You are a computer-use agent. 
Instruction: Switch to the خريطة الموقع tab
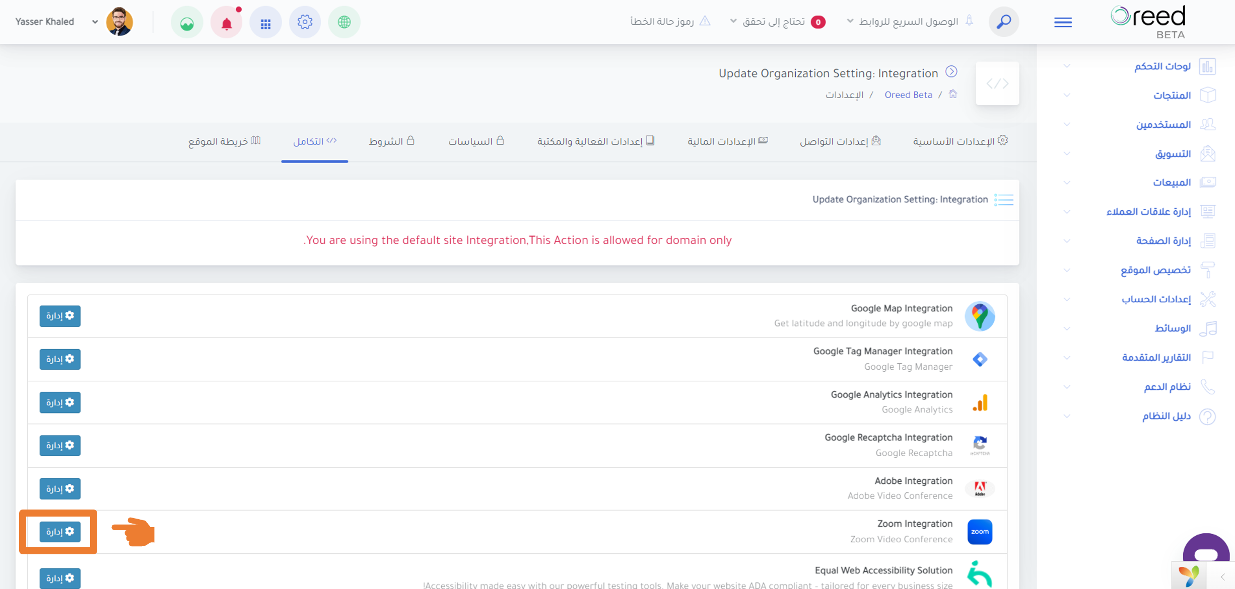(x=224, y=141)
